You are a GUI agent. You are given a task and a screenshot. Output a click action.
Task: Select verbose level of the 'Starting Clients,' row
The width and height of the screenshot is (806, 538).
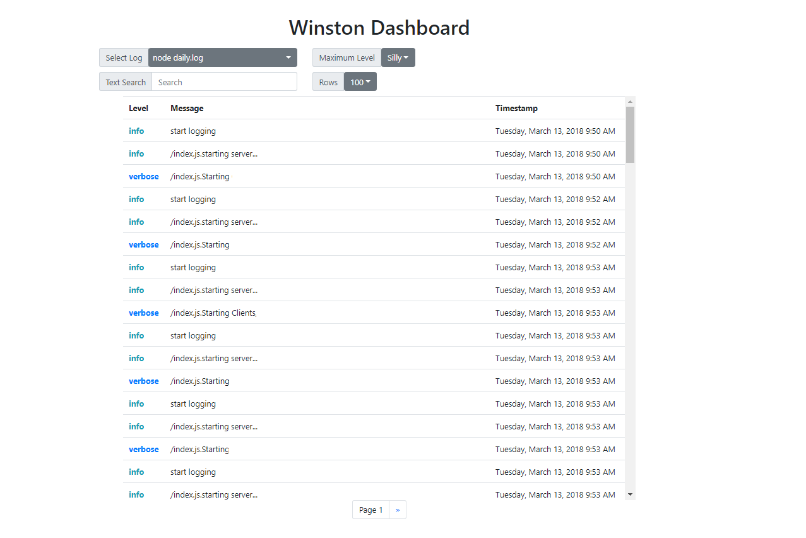coord(144,313)
